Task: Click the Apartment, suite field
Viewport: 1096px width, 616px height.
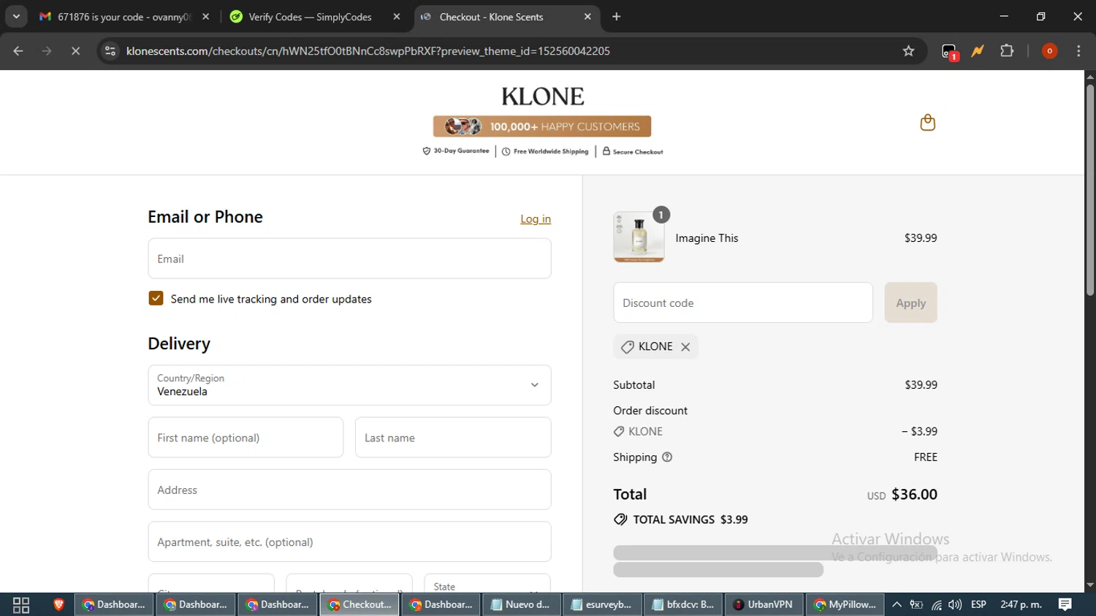Action: 349,542
